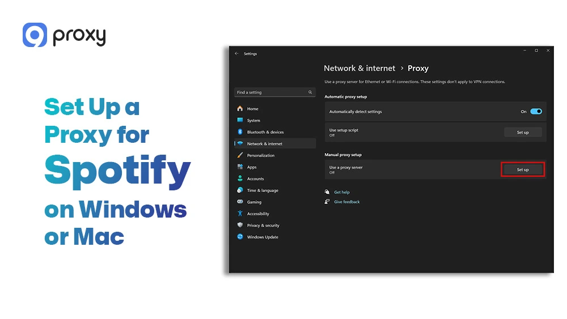Click Set up for Use a proxy server
The height and width of the screenshot is (319, 567).
[523, 169]
